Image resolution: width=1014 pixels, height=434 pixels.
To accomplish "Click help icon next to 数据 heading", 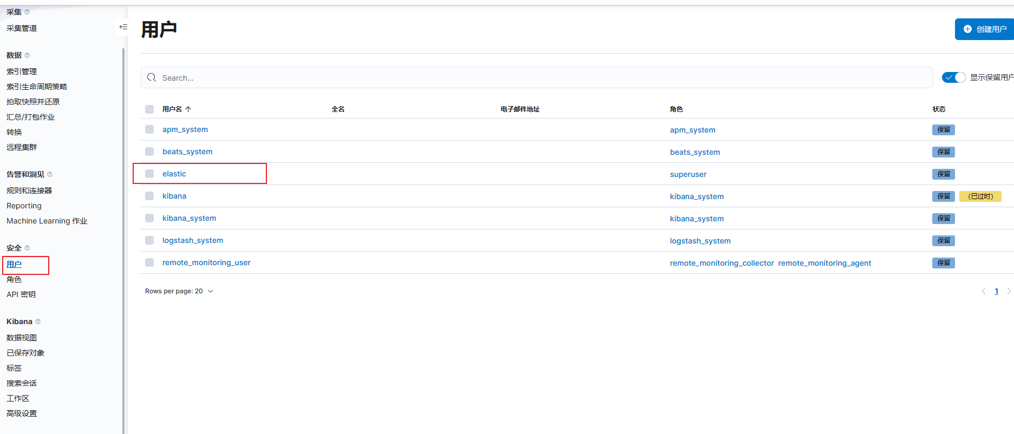I will coord(27,55).
